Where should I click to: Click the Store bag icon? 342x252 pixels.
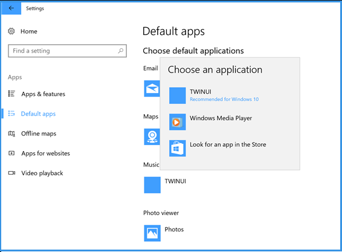click(178, 149)
